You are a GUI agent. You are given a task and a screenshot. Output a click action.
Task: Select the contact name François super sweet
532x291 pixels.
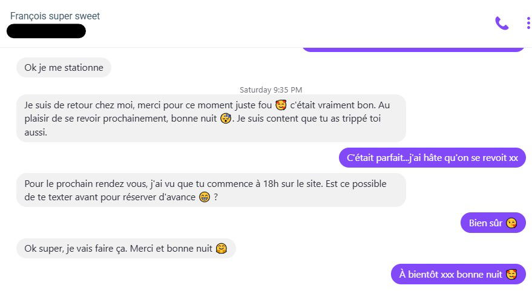coord(55,16)
